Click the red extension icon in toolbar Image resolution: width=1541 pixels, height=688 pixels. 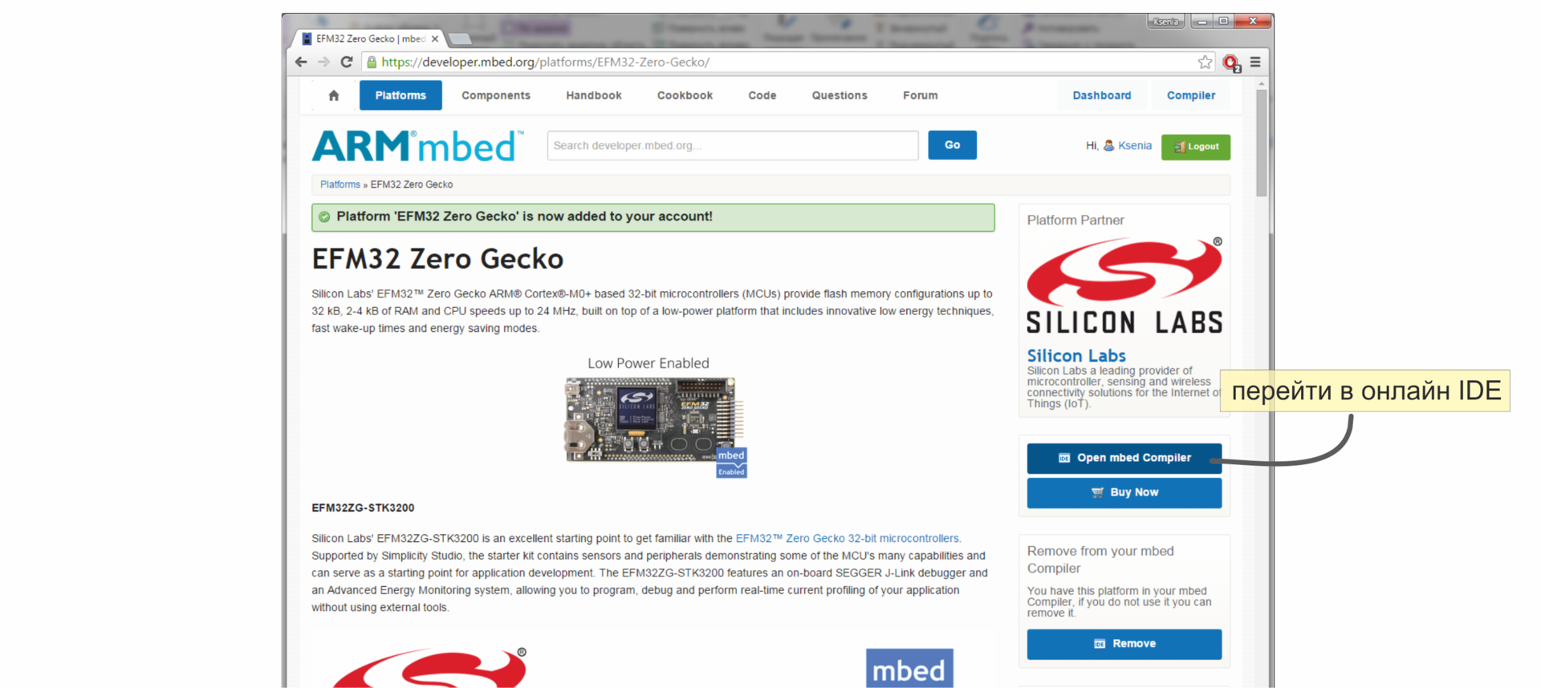[1231, 63]
